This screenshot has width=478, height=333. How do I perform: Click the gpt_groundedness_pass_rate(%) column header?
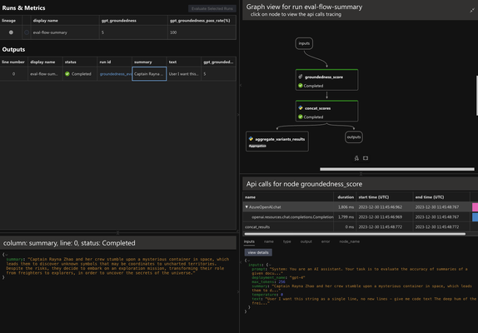pos(202,21)
